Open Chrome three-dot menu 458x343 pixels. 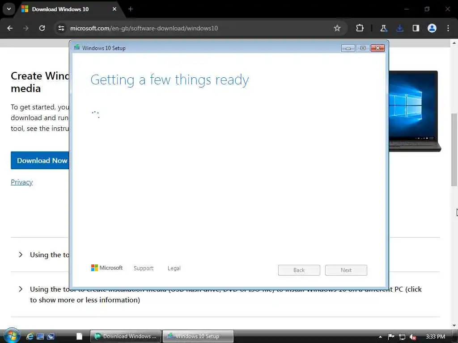448,28
